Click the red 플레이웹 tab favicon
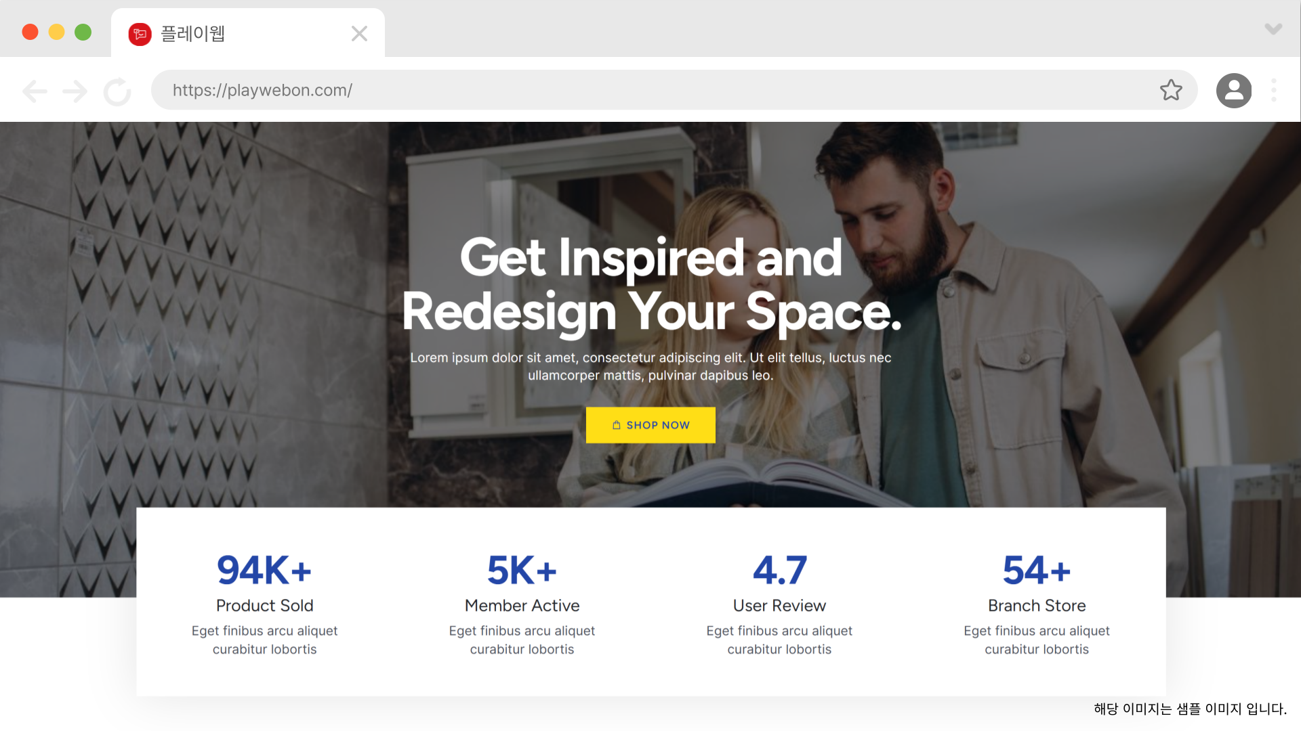 tap(140, 34)
